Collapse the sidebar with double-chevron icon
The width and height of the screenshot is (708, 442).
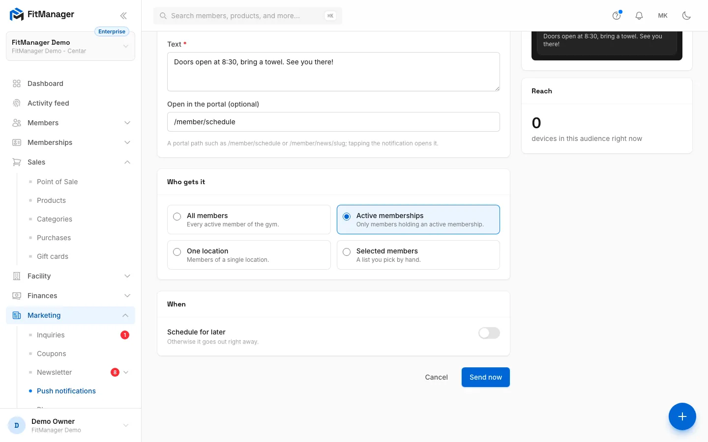(123, 16)
